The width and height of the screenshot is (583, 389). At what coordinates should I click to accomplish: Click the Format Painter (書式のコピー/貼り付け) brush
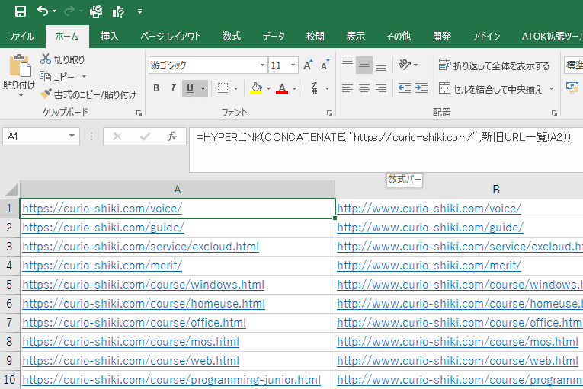click(x=46, y=94)
